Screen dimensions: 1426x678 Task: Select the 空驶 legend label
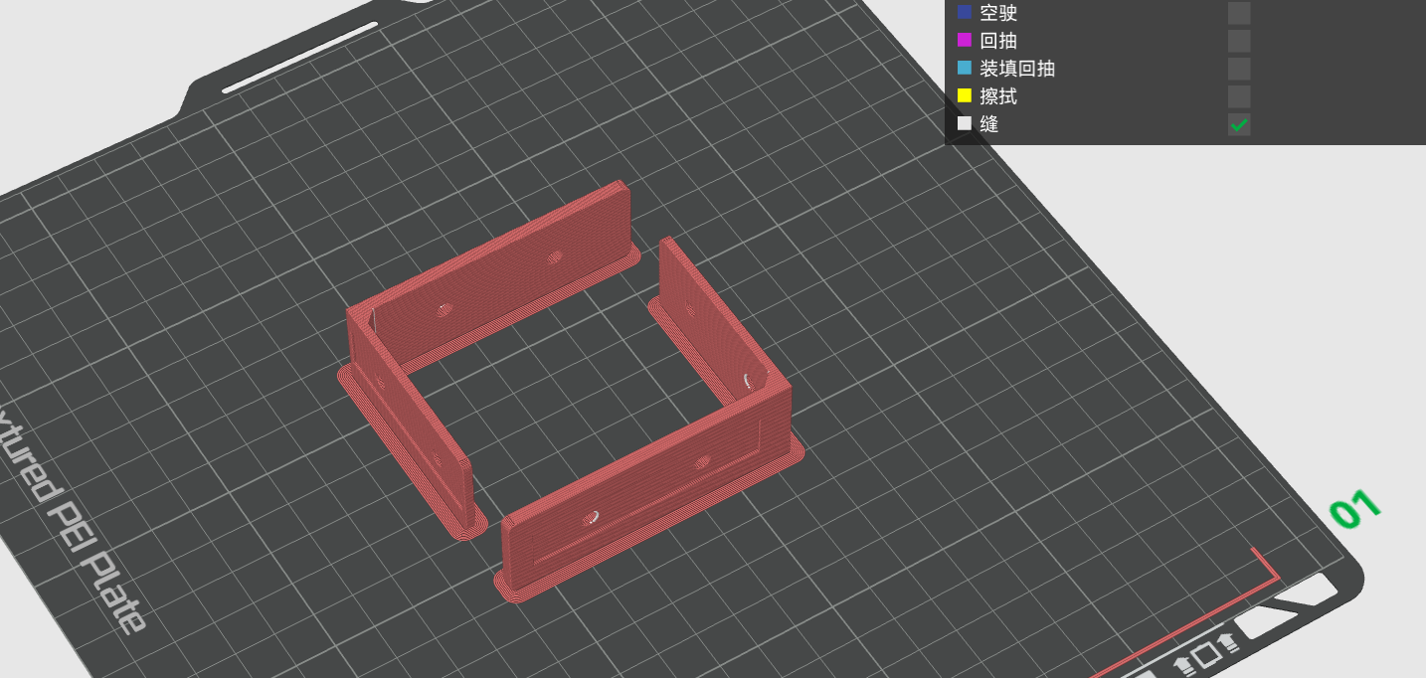pos(998,13)
